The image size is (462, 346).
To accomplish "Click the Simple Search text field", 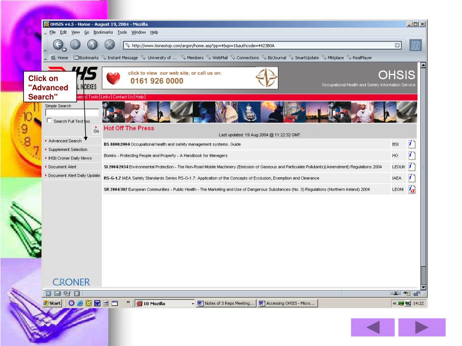I will click(72, 113).
